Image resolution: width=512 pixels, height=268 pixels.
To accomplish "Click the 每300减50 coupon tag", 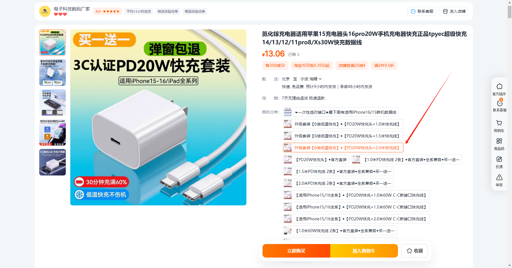I will pos(275,65).
